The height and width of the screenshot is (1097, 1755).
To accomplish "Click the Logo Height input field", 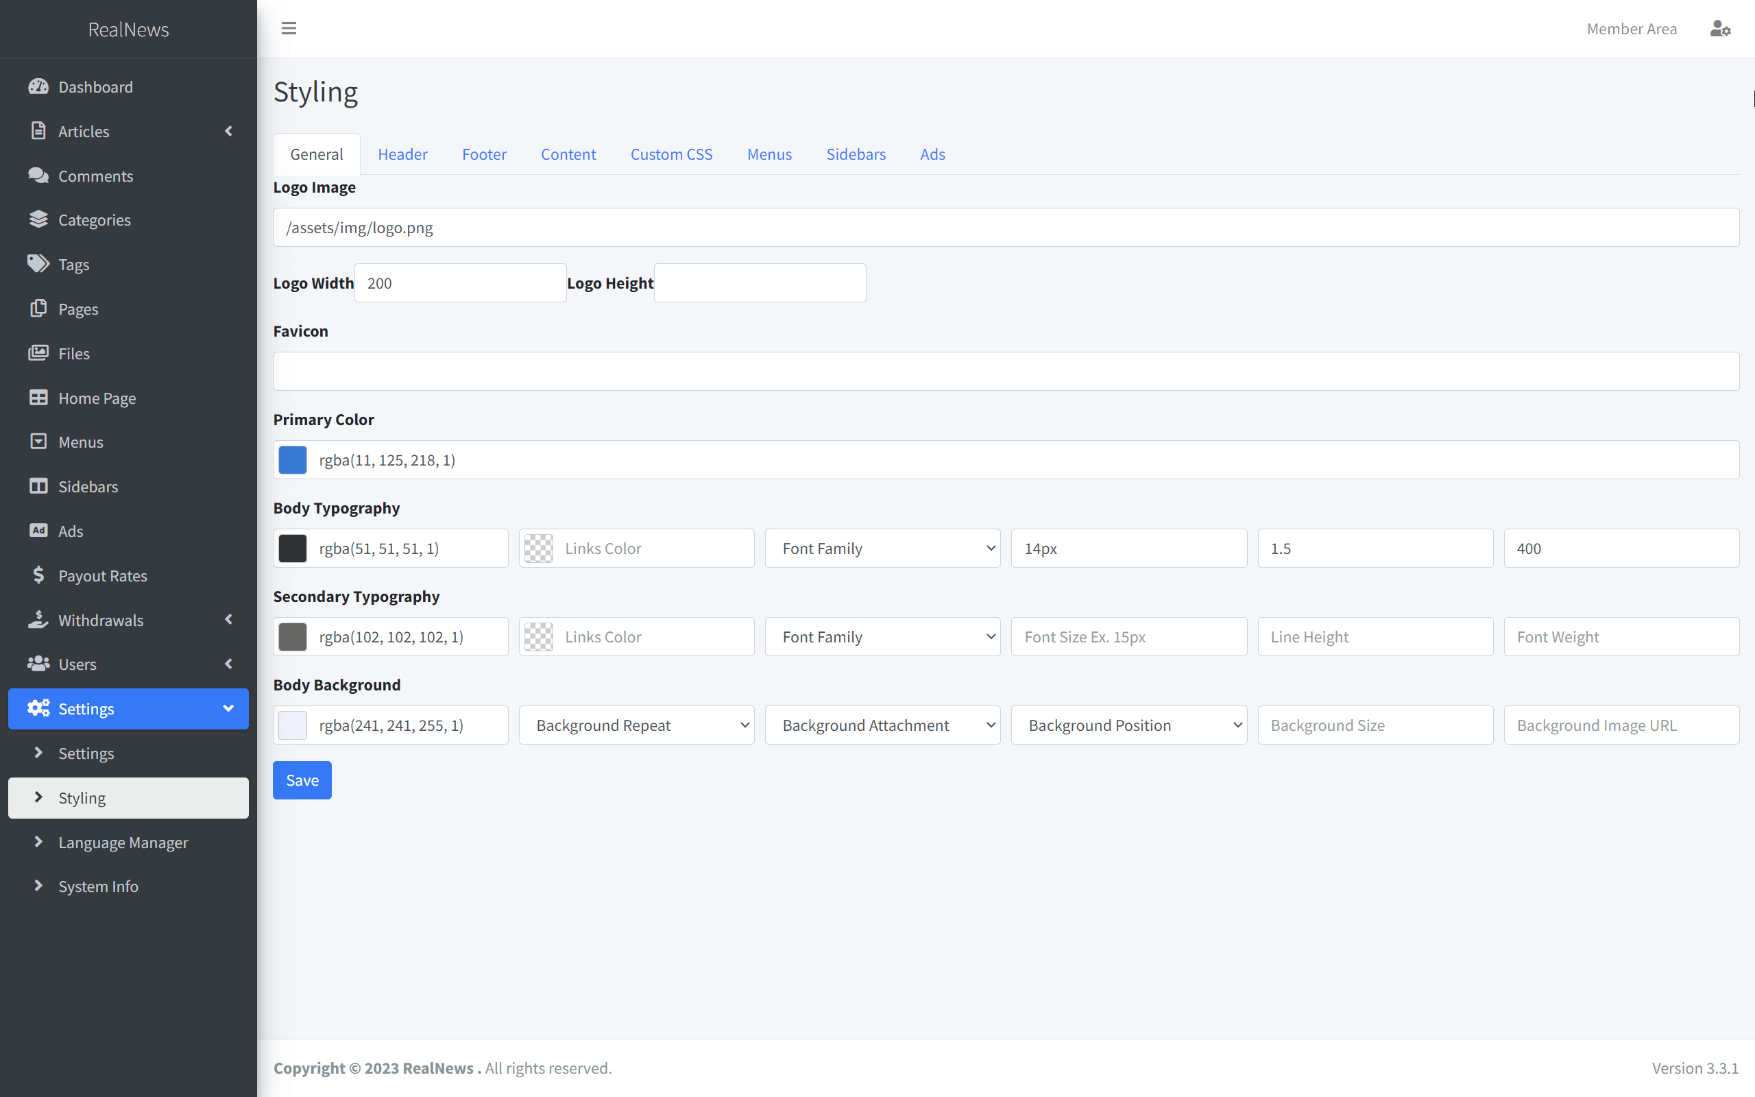I will [x=759, y=282].
